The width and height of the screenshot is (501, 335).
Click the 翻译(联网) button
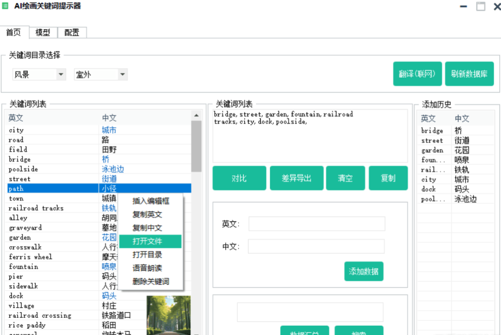(417, 74)
